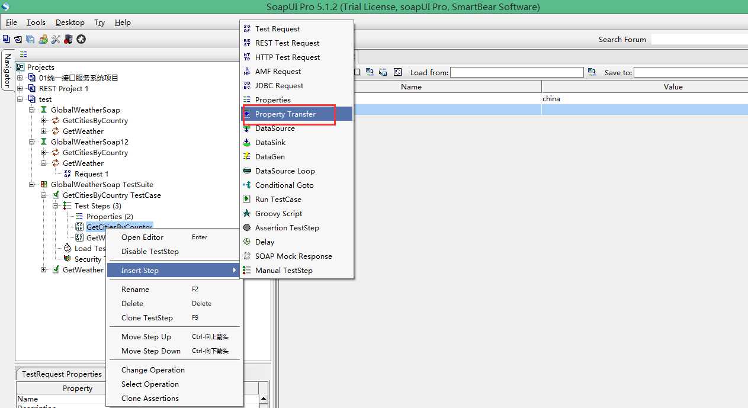Image resolution: width=748 pixels, height=408 pixels.
Task: Insert a DataSource step
Action: (x=297, y=128)
